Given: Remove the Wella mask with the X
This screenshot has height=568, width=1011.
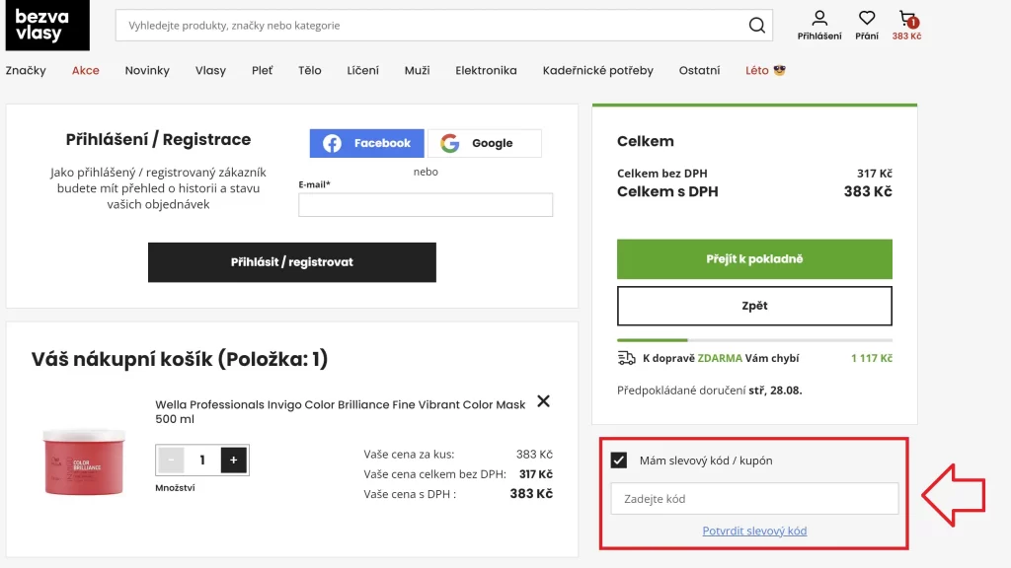Looking at the screenshot, I should pyautogui.click(x=543, y=401).
